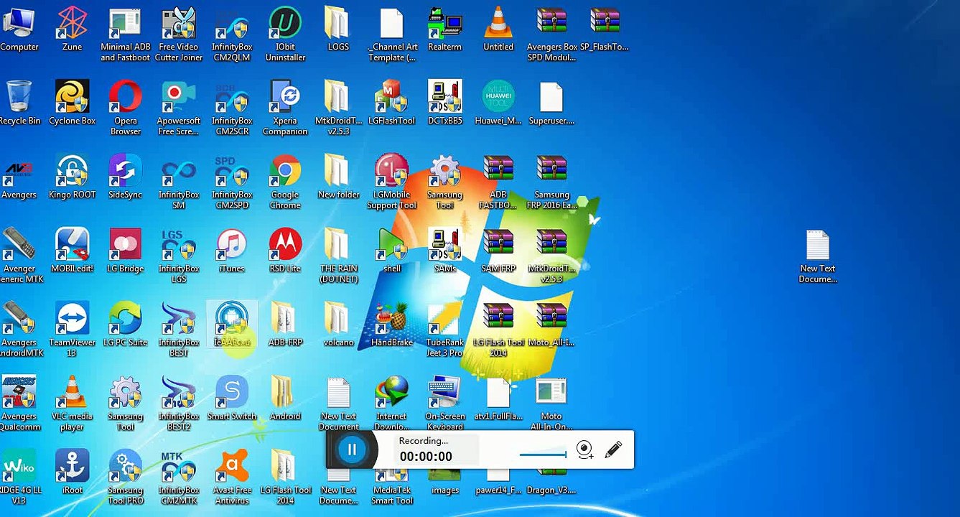Select InfinityBox SM shortcut
This screenshot has height=517, width=960.
point(179,182)
